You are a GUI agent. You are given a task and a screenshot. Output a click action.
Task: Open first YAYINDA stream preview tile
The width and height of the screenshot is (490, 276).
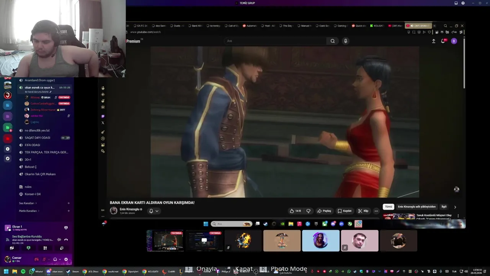click(165, 241)
